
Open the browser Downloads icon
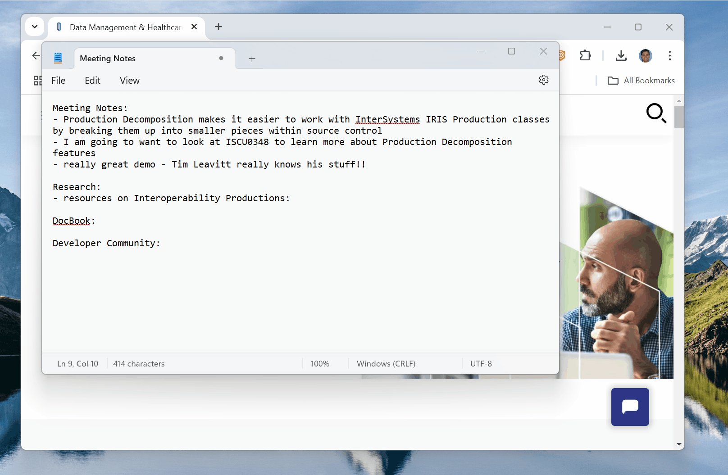pyautogui.click(x=621, y=55)
